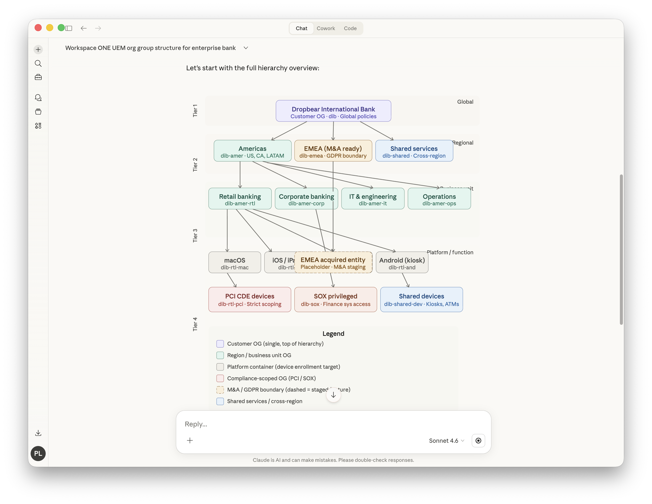Attach a file with the plus in reply box
The width and height of the screenshot is (652, 504).
pyautogui.click(x=190, y=440)
